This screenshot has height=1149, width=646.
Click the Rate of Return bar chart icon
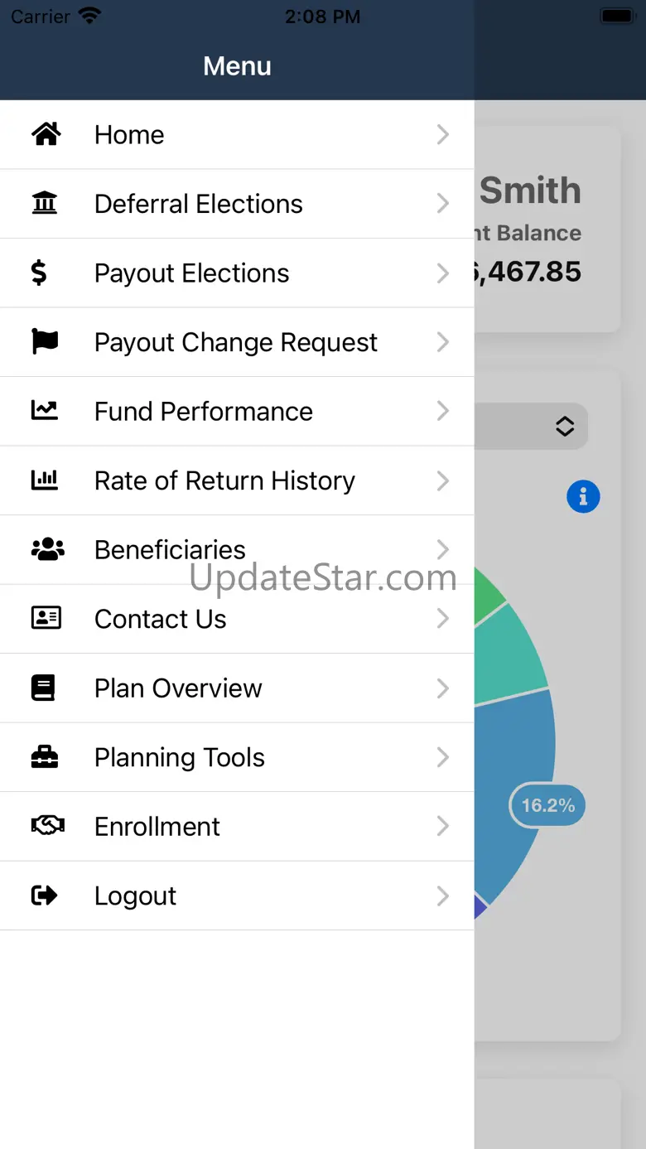click(x=45, y=480)
